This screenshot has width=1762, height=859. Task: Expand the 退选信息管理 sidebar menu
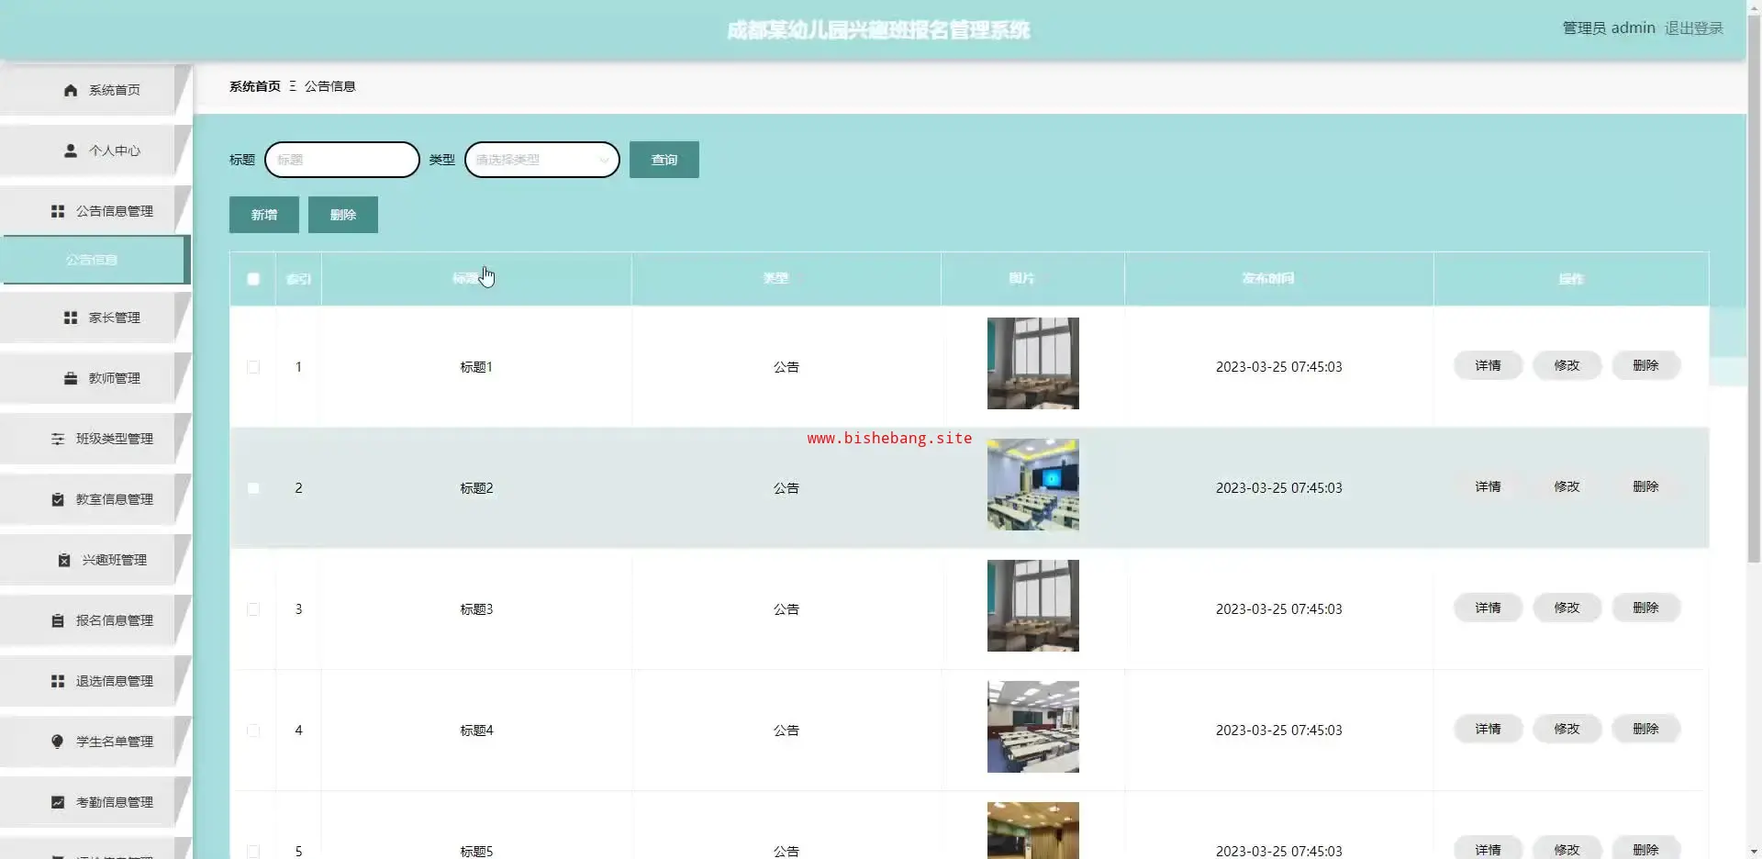click(x=95, y=681)
